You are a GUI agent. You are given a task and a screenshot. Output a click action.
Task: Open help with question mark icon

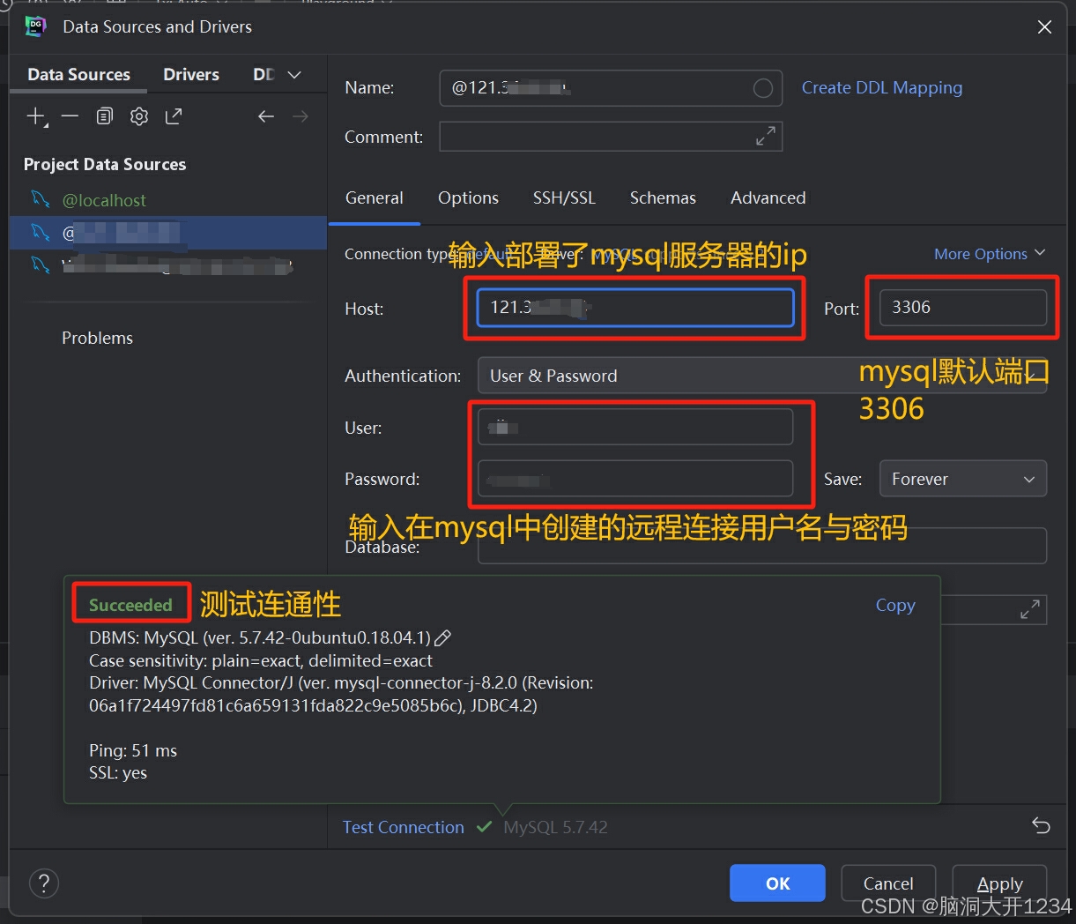coord(44,883)
